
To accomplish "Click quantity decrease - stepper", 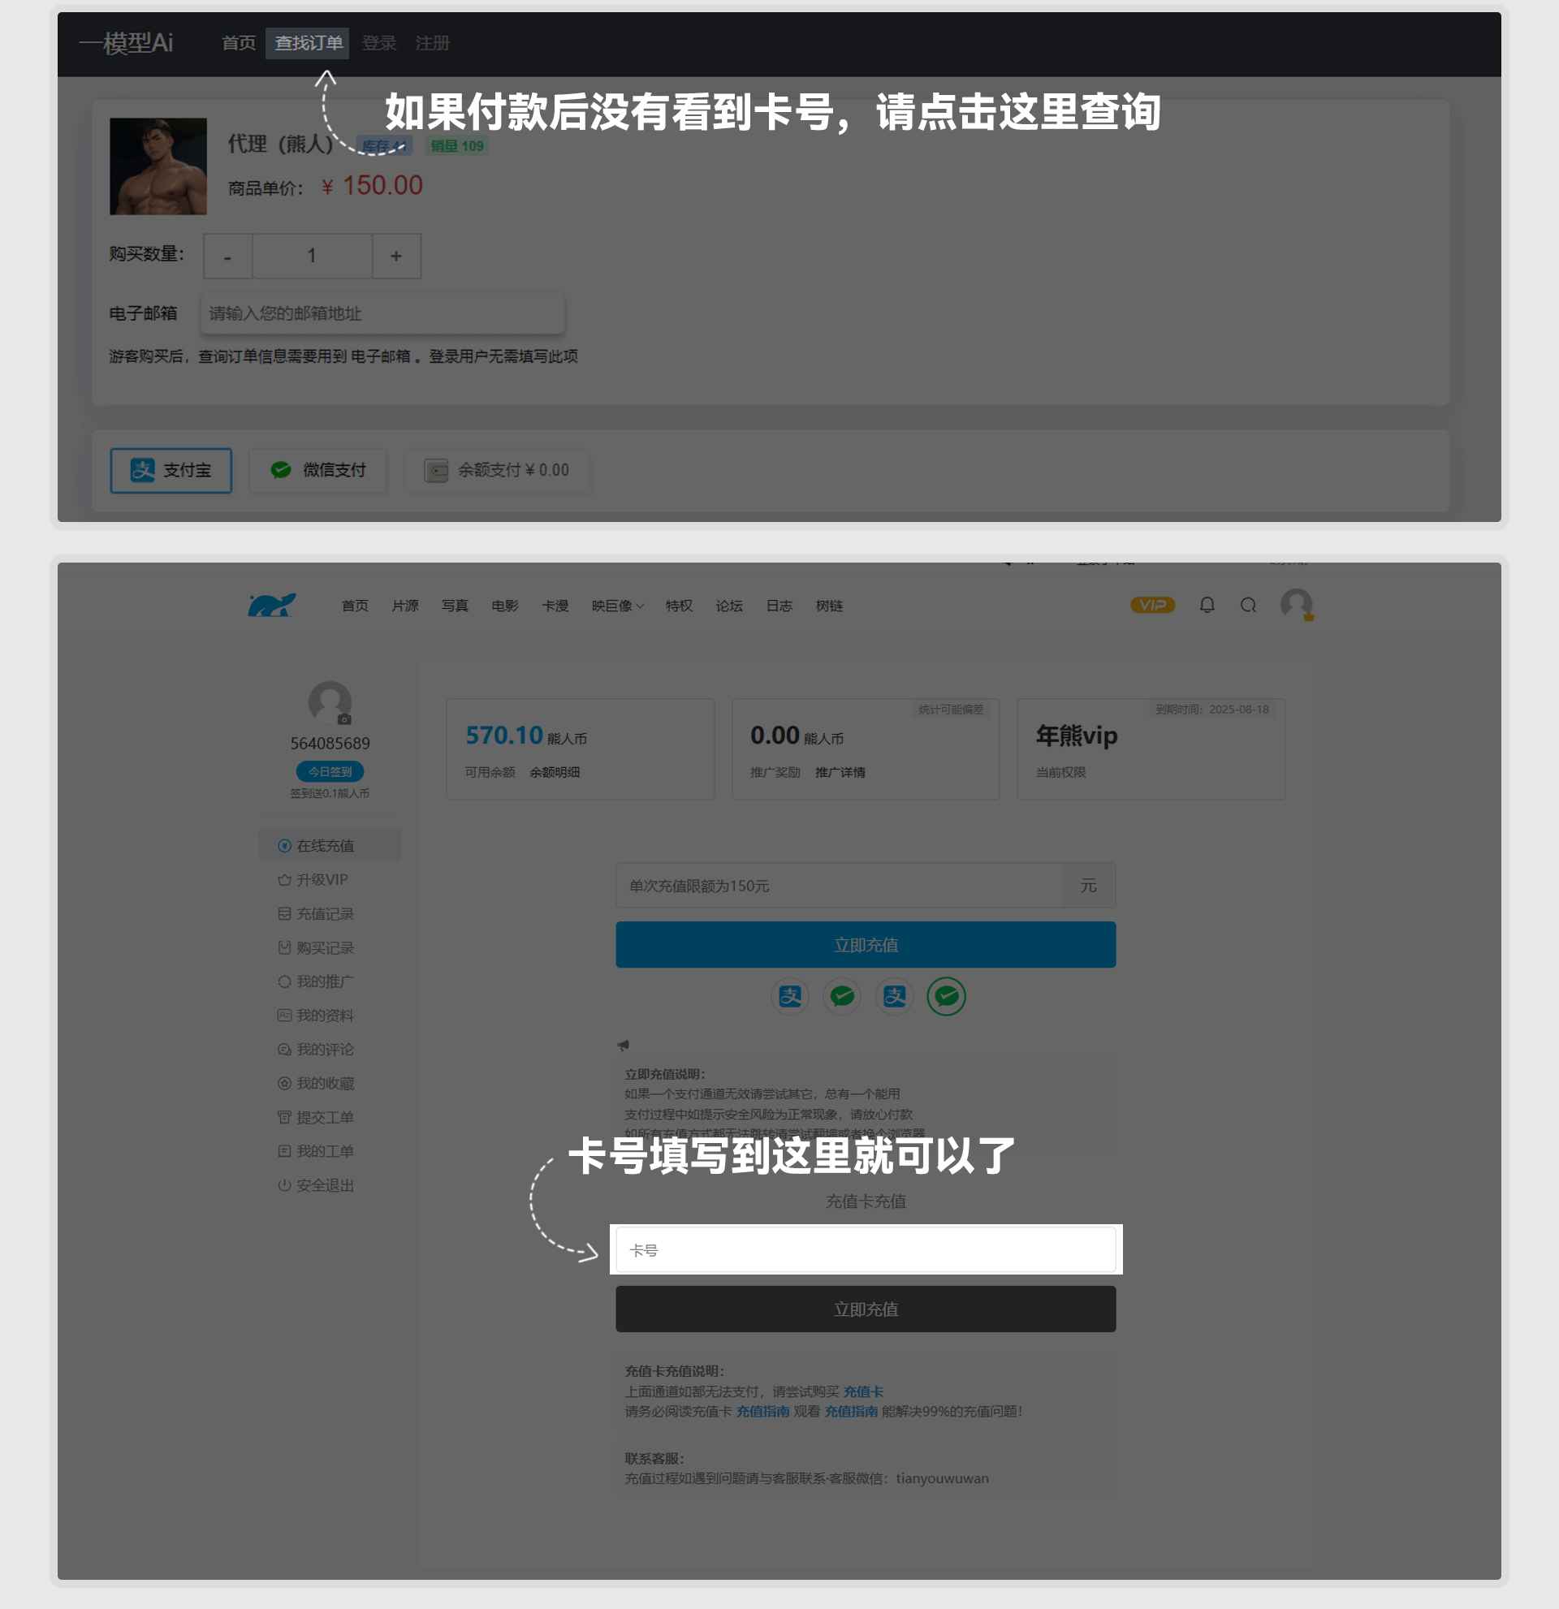I will (x=226, y=256).
